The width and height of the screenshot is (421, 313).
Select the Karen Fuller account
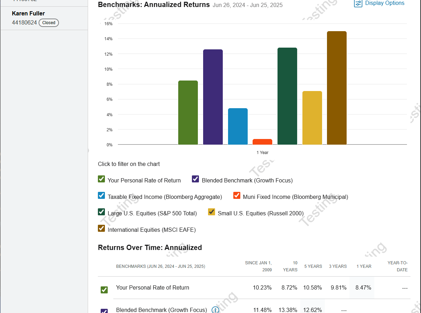click(x=28, y=14)
